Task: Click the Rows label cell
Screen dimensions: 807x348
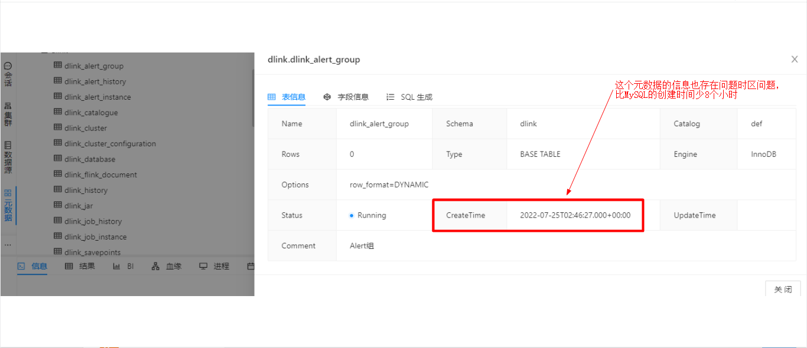Action: coord(302,154)
